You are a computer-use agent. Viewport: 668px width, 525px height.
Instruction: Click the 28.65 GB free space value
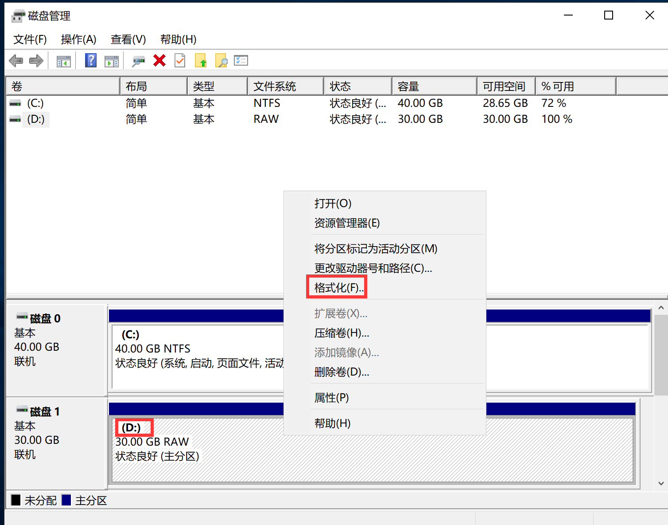coord(505,103)
